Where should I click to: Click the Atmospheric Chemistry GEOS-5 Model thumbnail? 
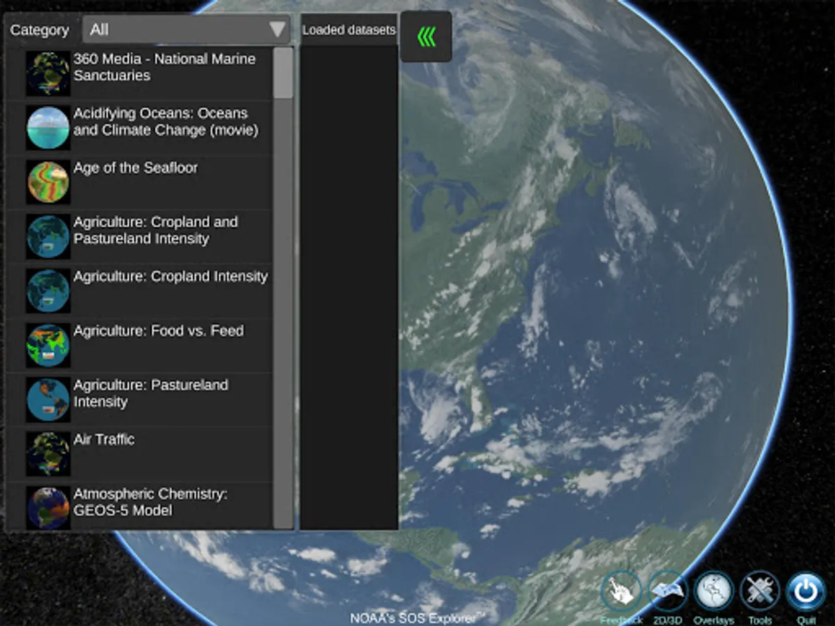coord(48,507)
